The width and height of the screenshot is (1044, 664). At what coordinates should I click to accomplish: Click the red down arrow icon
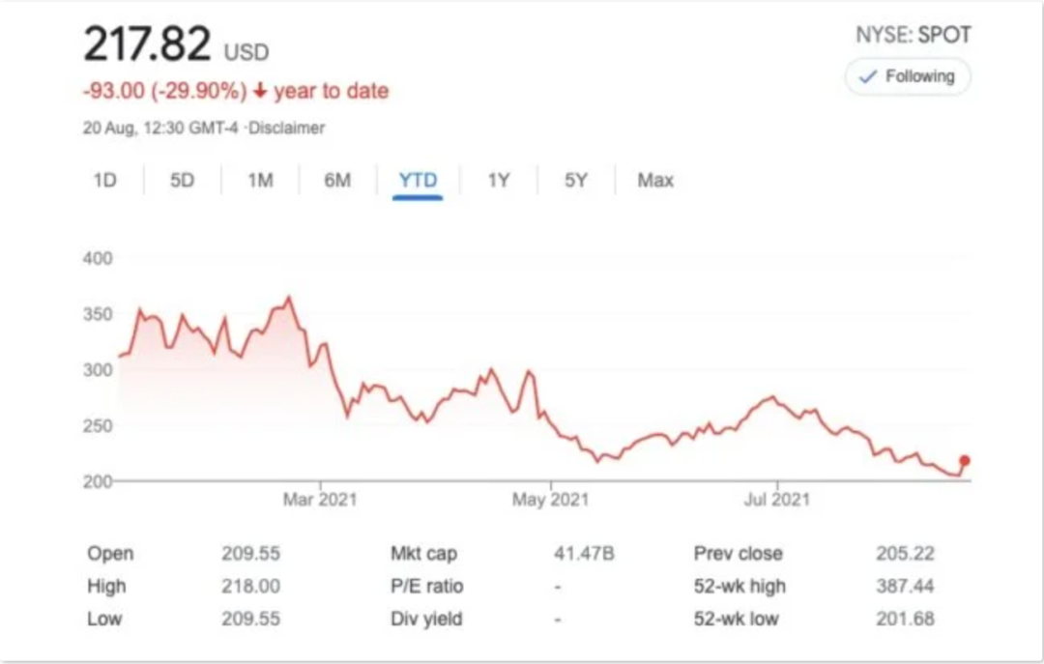[260, 91]
